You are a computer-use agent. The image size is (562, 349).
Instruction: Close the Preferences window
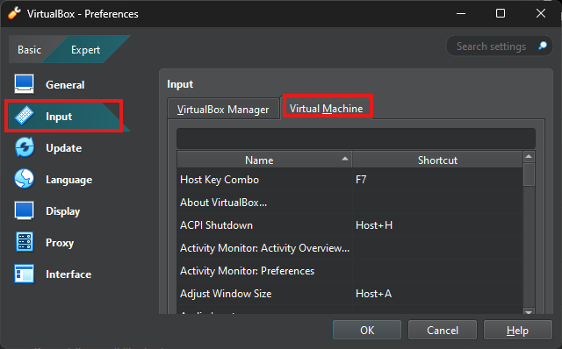point(541,14)
